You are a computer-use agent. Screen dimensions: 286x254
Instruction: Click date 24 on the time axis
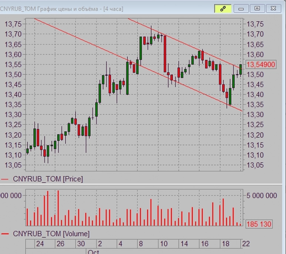39,244
